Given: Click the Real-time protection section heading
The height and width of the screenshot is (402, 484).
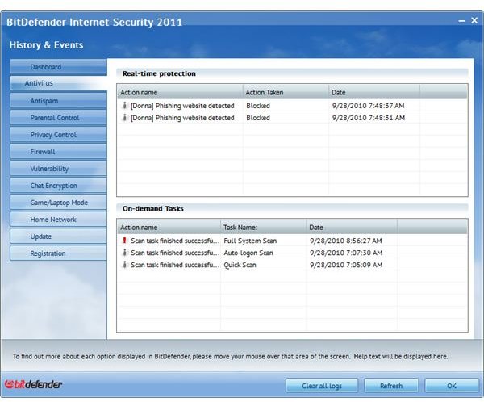Looking at the screenshot, I should tap(159, 73).
